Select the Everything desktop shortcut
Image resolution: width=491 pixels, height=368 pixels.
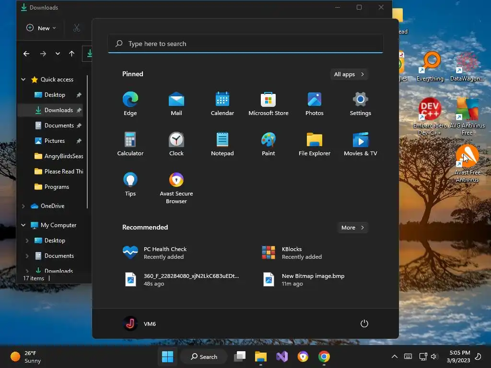click(x=430, y=67)
